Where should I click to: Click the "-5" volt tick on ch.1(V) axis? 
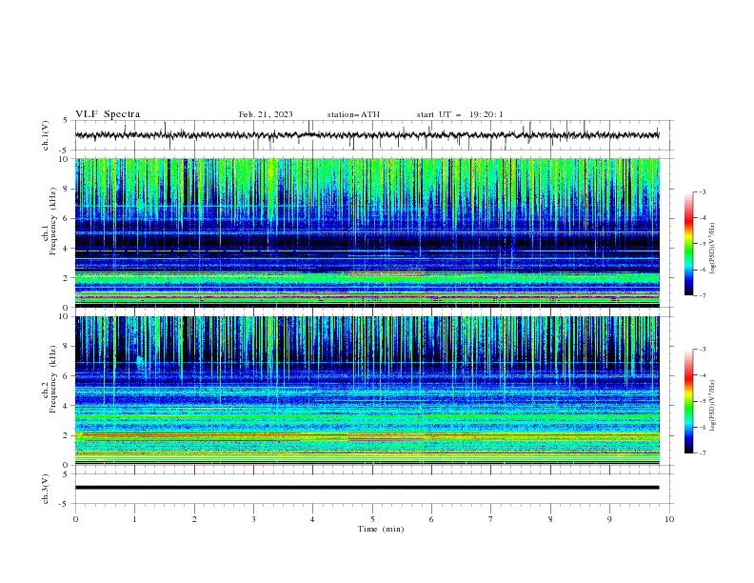(65, 151)
